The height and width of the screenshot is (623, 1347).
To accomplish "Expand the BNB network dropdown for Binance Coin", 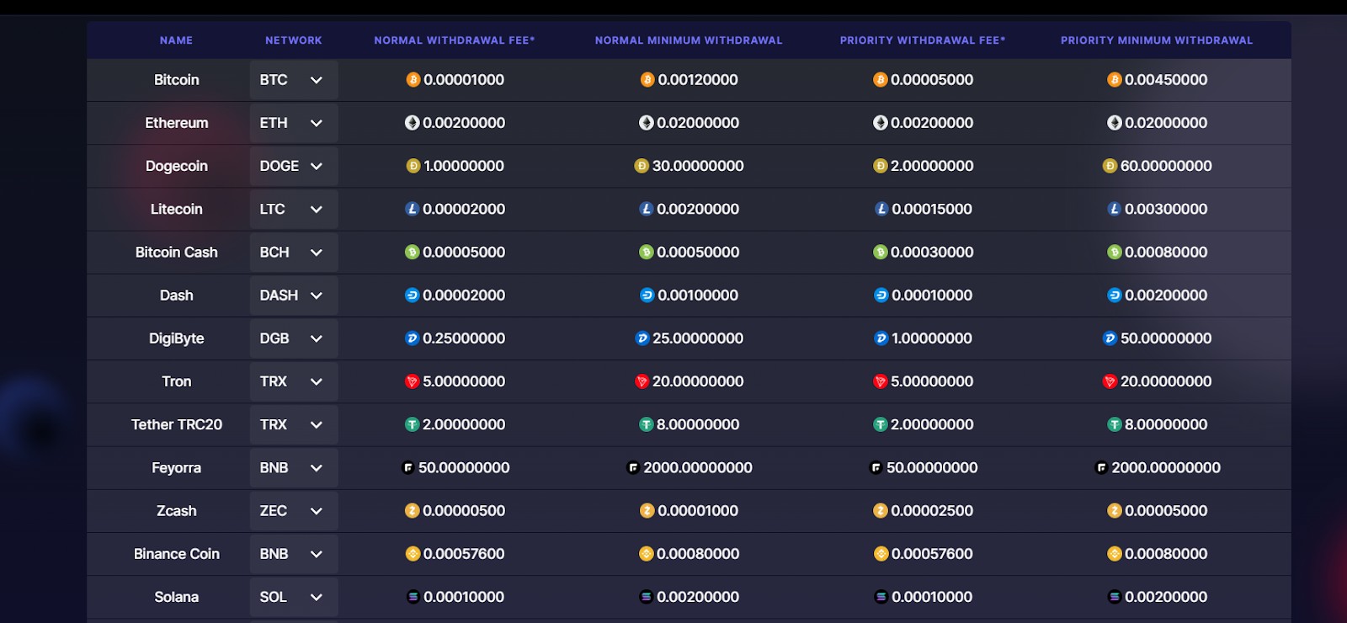I will tap(294, 554).
